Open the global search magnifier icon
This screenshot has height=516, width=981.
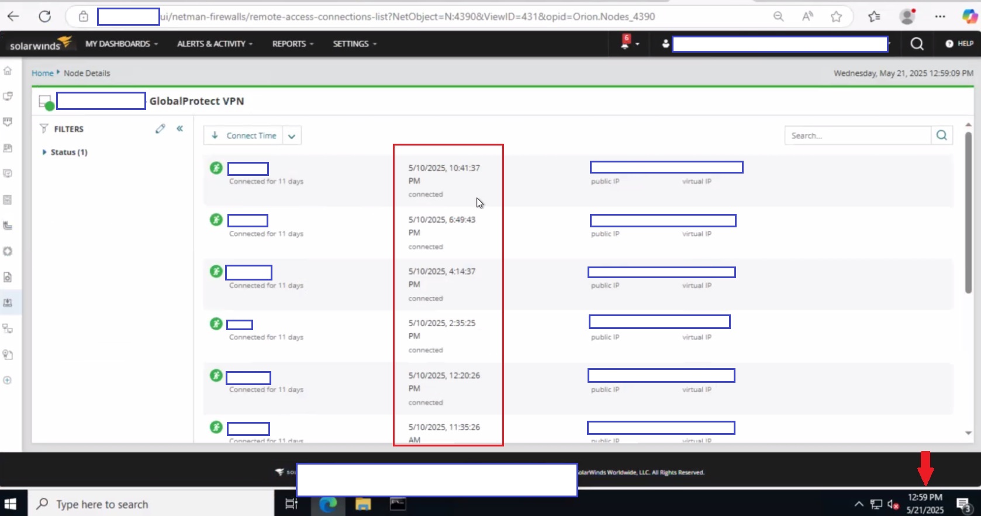(x=917, y=44)
